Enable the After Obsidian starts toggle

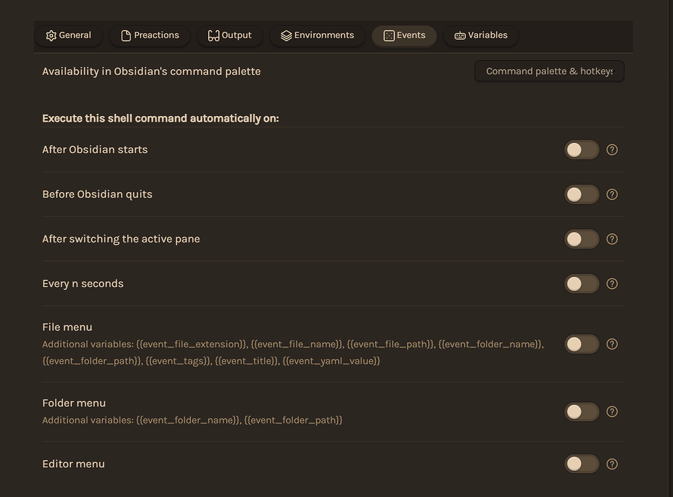(581, 150)
